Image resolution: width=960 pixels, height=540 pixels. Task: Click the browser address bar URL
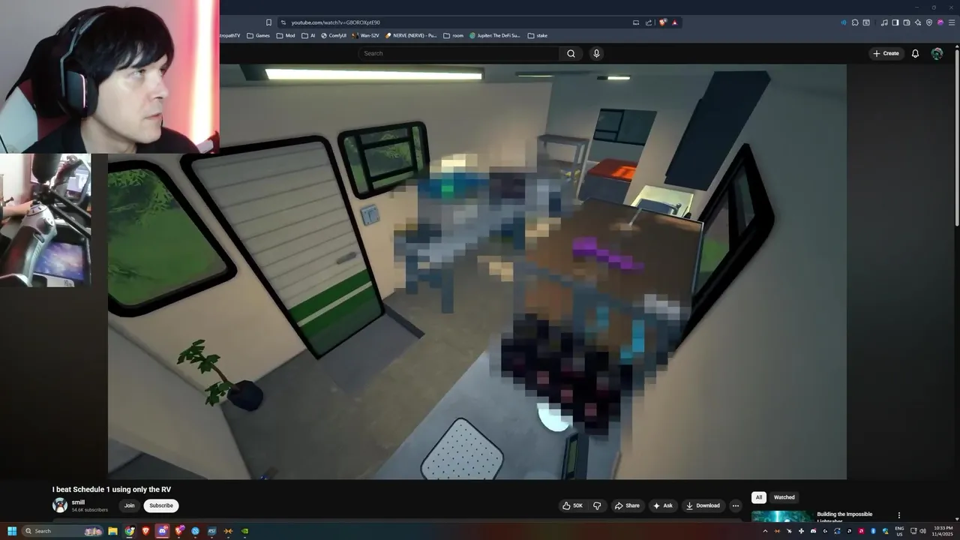336,22
